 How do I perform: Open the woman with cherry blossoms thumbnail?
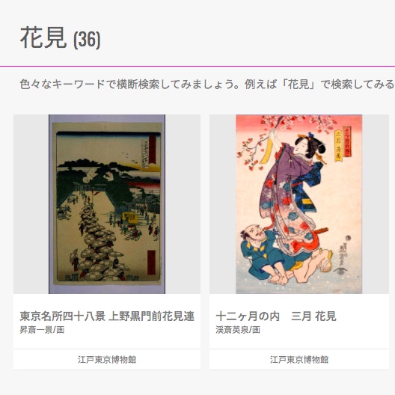[298, 204]
